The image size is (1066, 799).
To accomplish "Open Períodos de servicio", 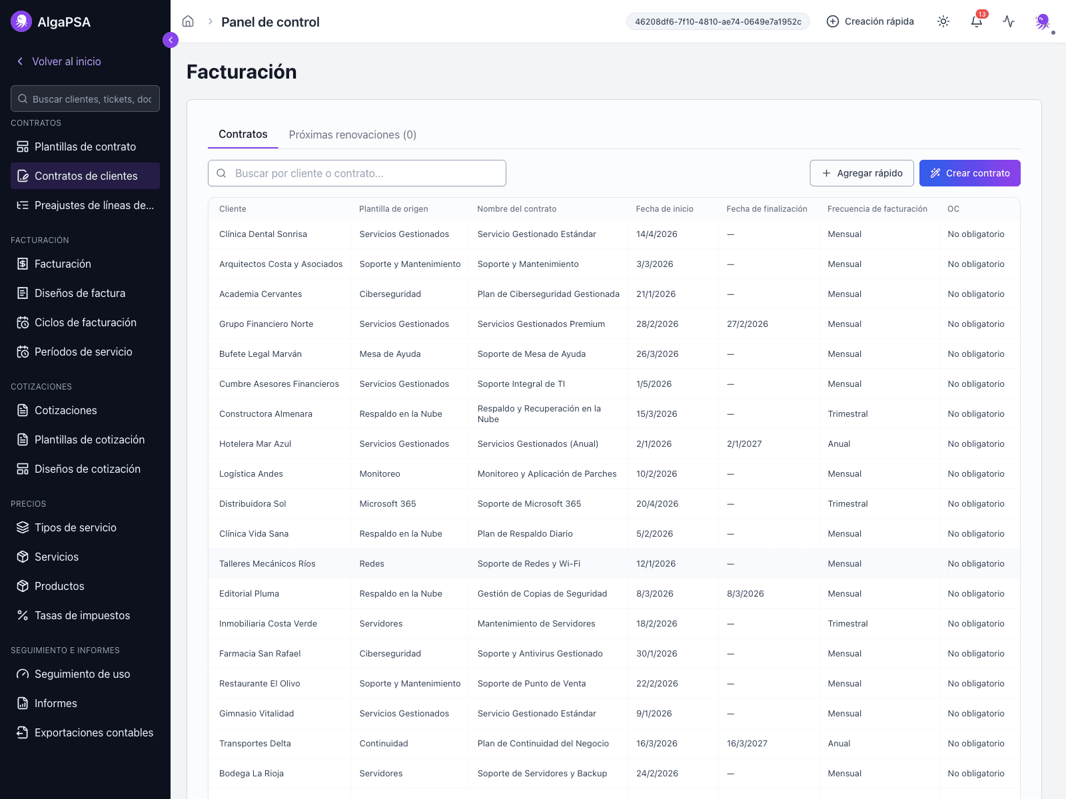I will coord(85,352).
